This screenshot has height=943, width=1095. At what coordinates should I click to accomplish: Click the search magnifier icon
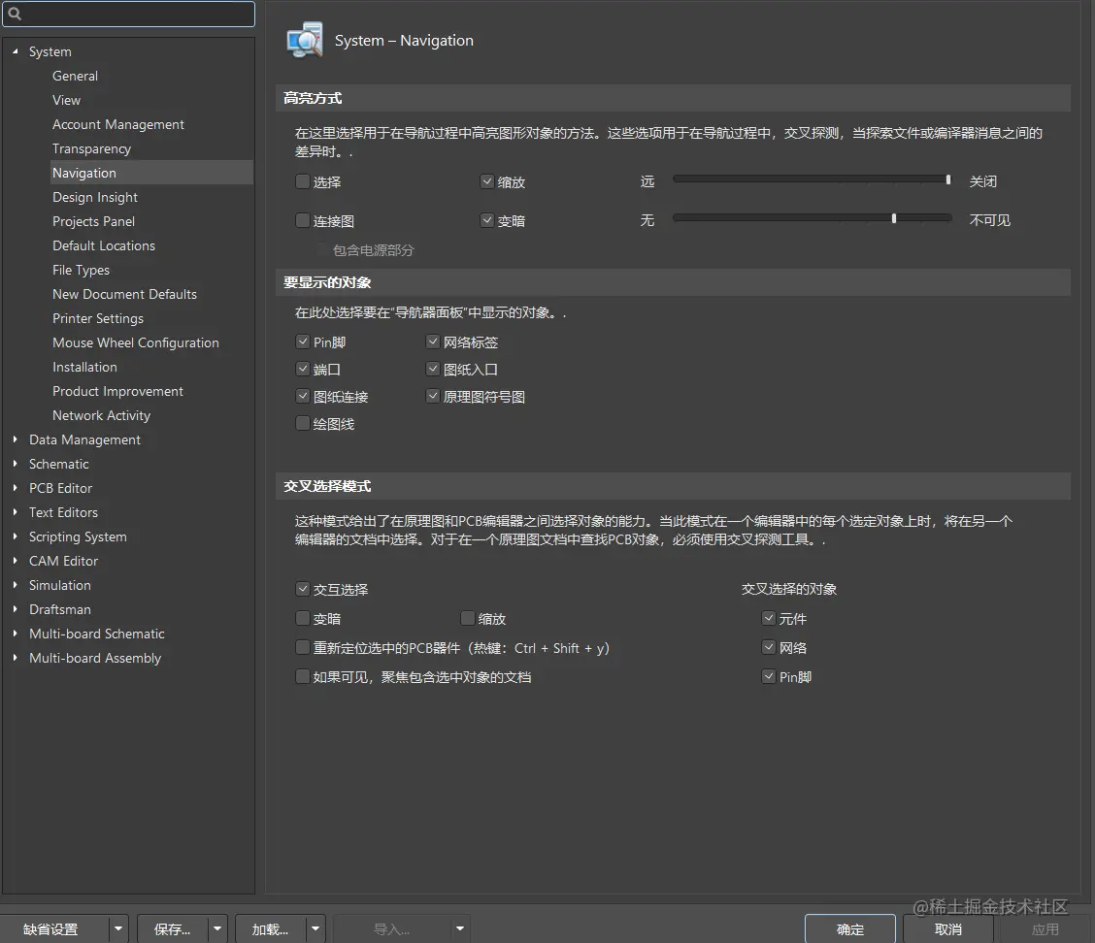click(x=14, y=14)
